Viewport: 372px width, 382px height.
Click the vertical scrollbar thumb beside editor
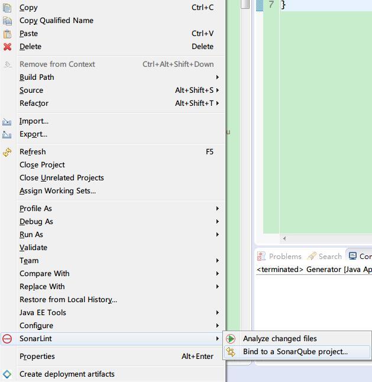245,4
